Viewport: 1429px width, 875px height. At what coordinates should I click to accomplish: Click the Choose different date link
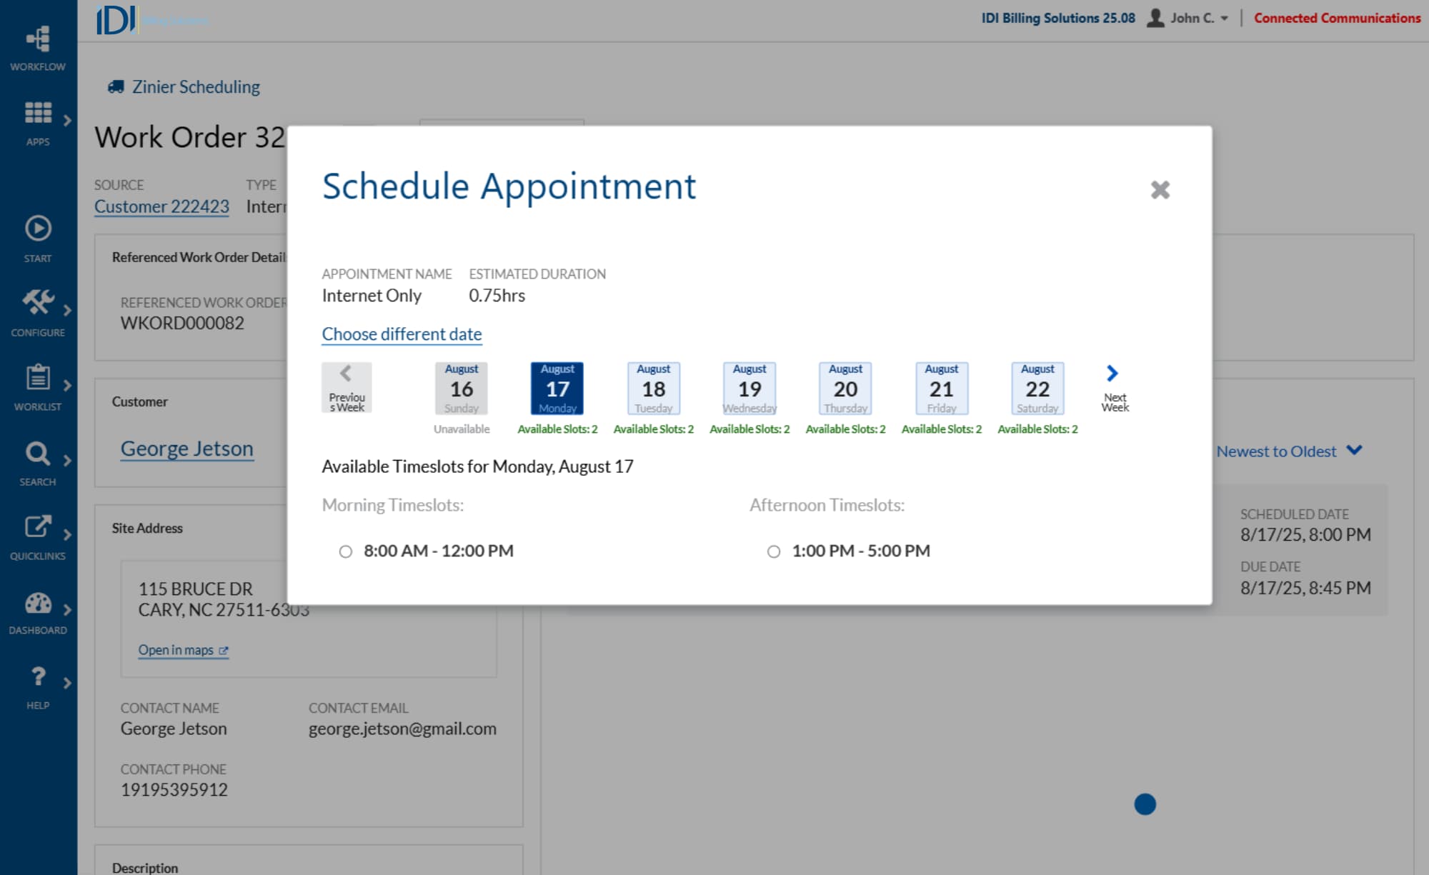coord(402,334)
